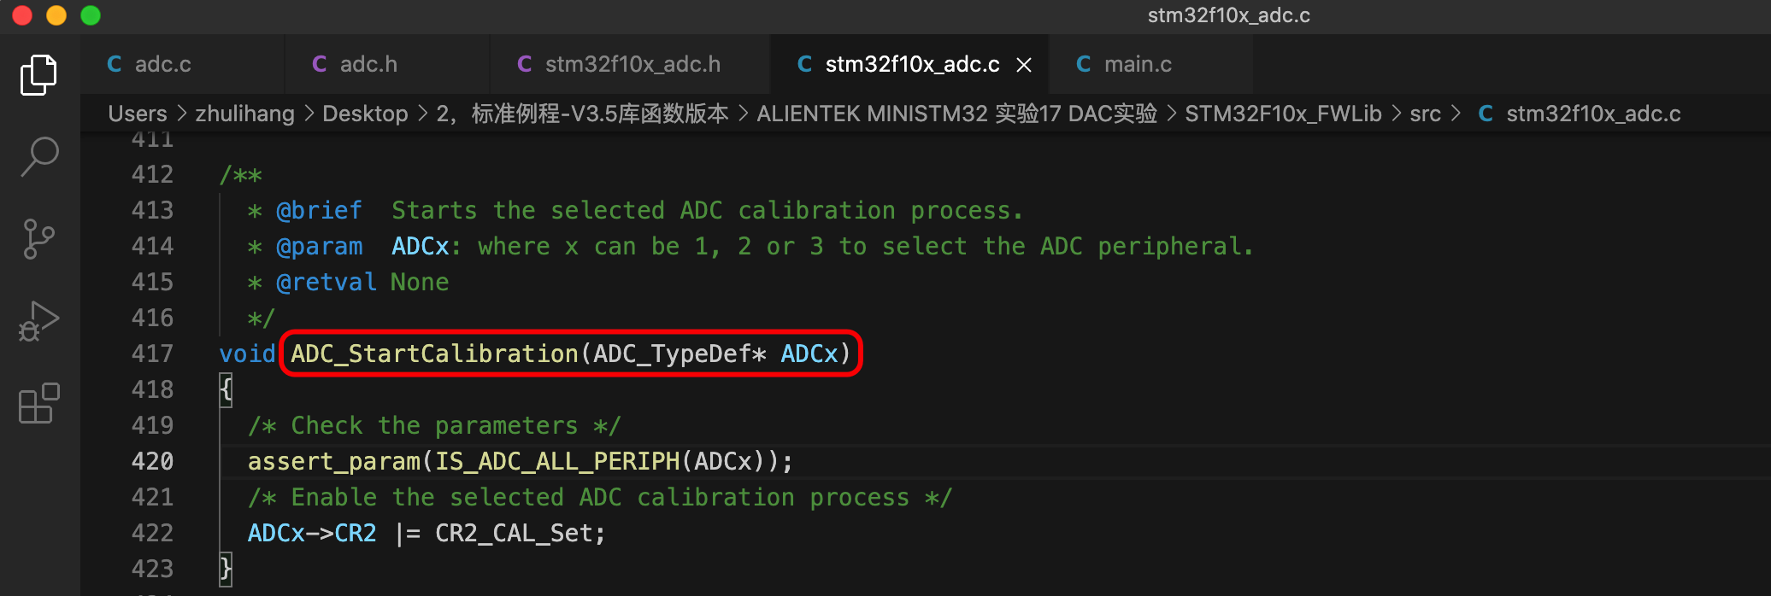Click the zhulihang breadcrumb link

point(245,113)
